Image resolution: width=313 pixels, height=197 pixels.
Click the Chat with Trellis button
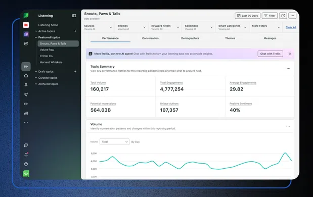(271, 54)
